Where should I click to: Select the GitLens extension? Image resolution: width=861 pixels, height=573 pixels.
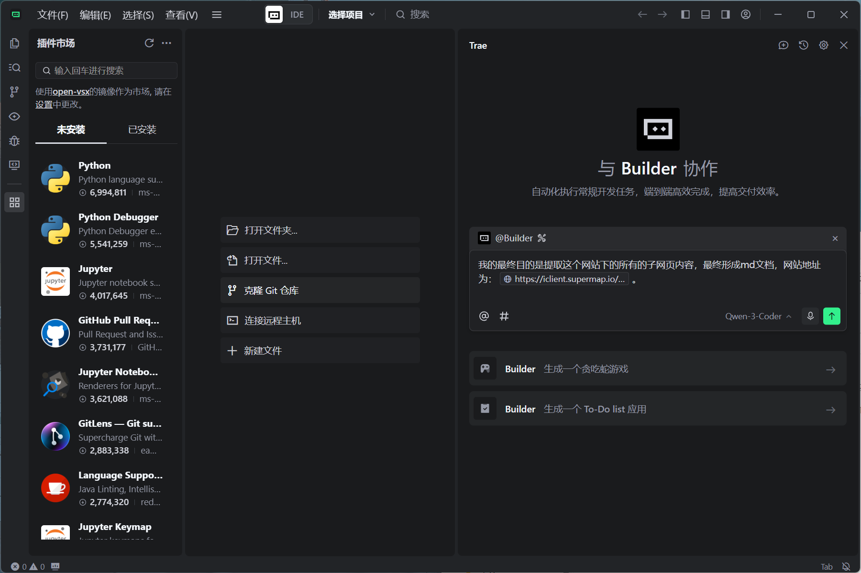[x=106, y=437]
